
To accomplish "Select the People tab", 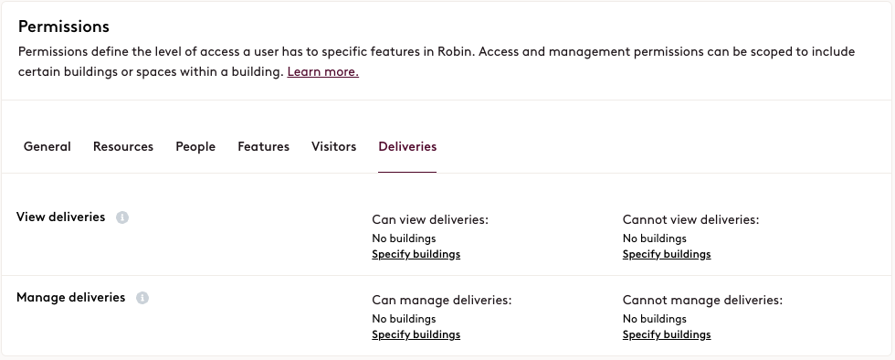I will [195, 147].
